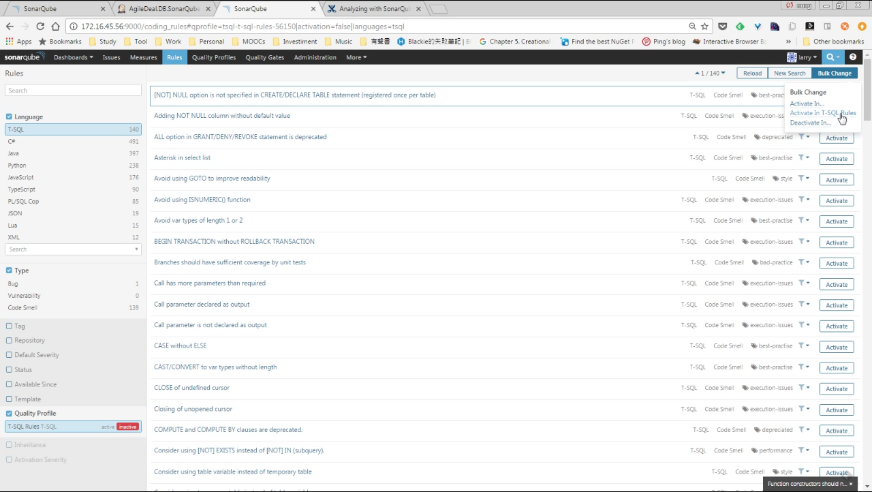Viewport: 872px width, 492px height.
Task: Enable the Template facet checkbox
Action: tap(9, 399)
